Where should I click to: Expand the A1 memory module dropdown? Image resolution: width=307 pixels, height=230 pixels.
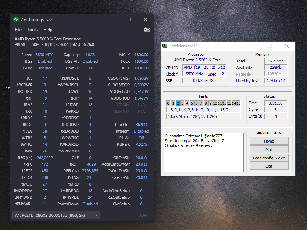pyautogui.click(x=56, y=215)
